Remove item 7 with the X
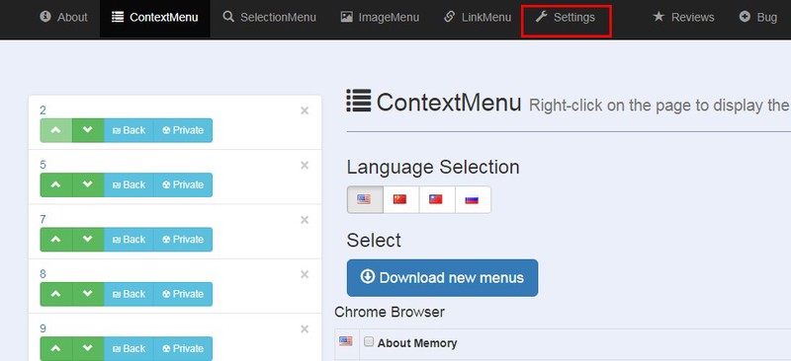The width and height of the screenshot is (791, 361). 305,220
